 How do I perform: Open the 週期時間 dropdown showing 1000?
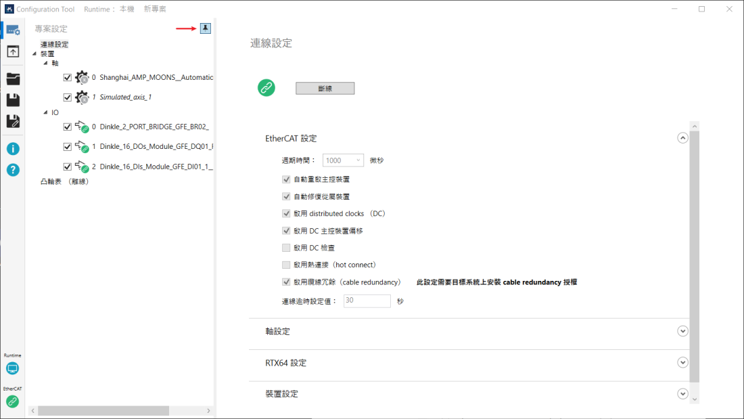344,160
